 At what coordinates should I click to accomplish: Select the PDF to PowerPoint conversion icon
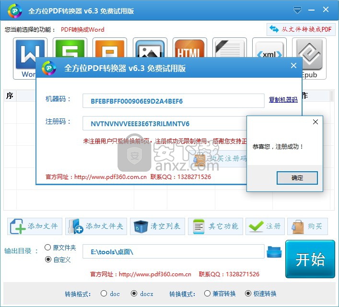tap(110, 47)
